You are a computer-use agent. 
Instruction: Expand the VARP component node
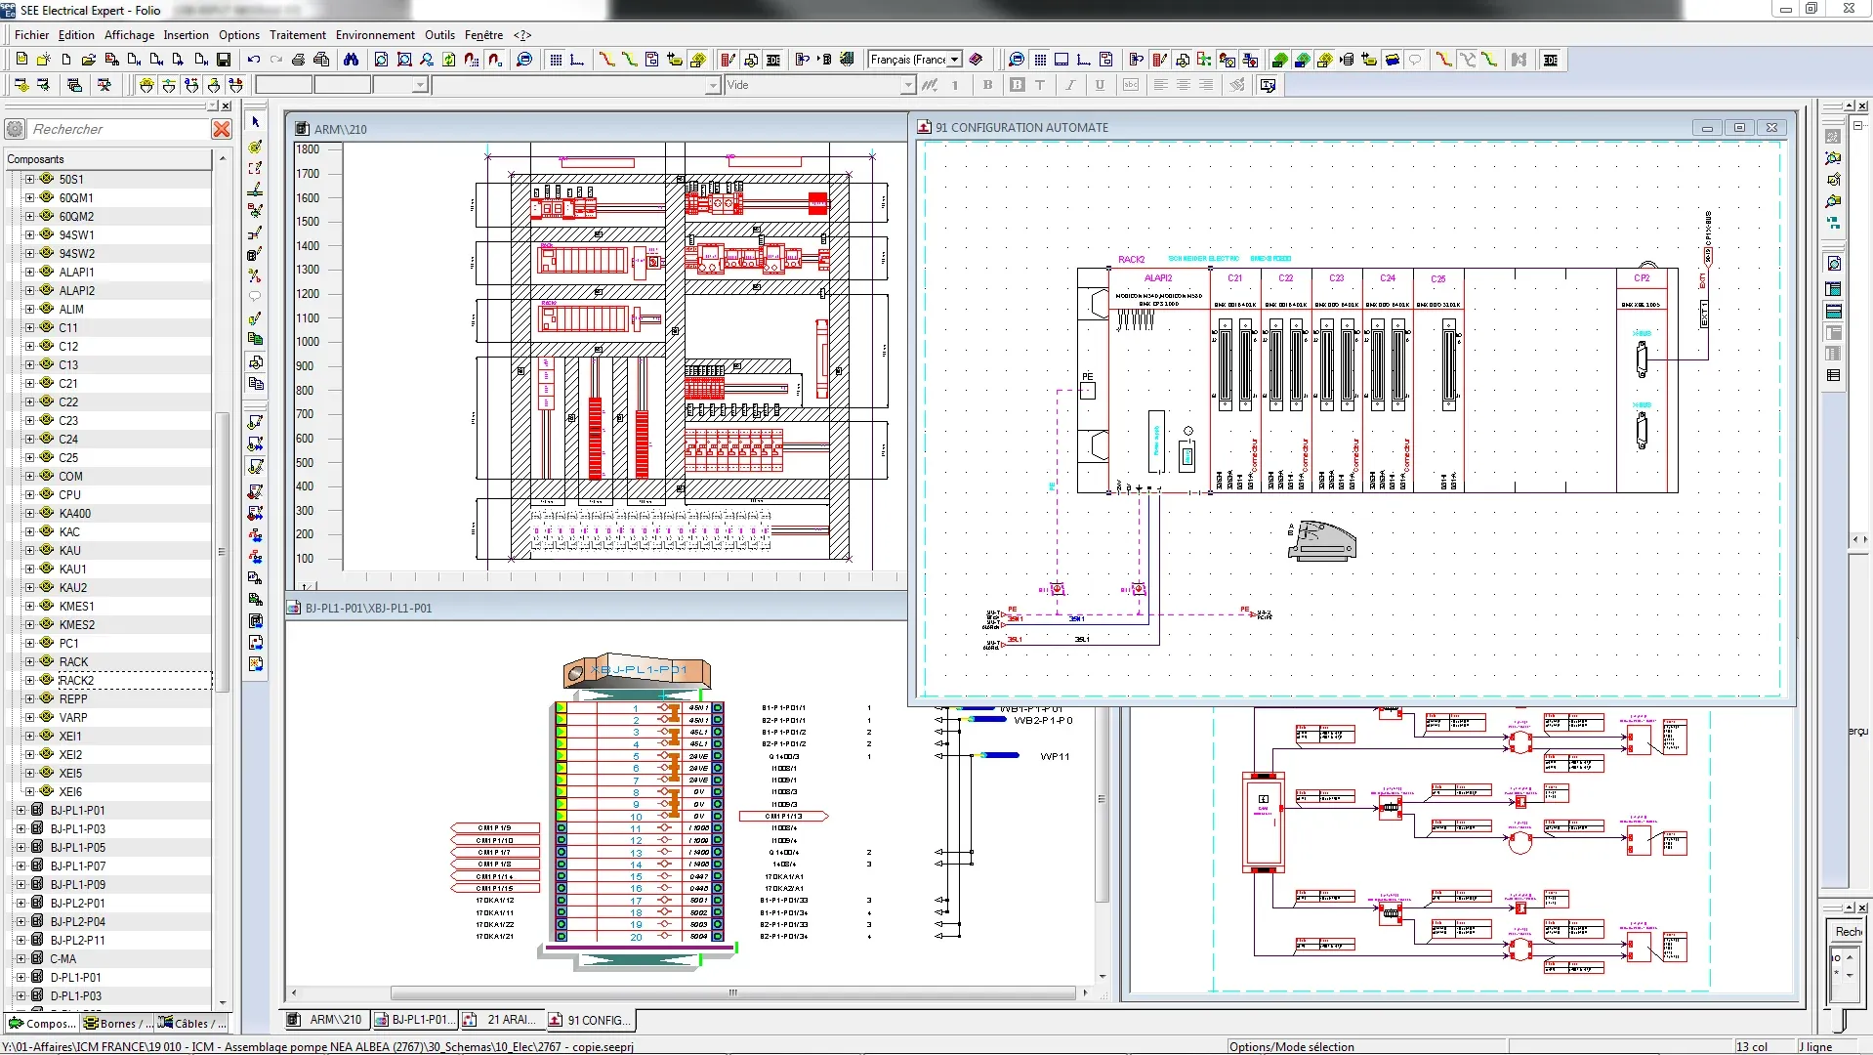coord(29,717)
